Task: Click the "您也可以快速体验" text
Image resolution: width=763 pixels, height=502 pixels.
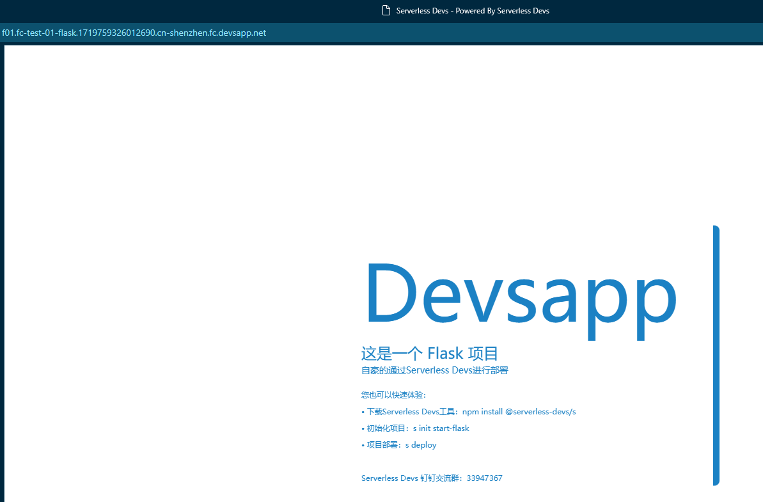Action: 394,395
